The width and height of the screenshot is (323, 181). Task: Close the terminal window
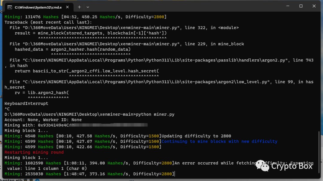[x=314, y=6]
